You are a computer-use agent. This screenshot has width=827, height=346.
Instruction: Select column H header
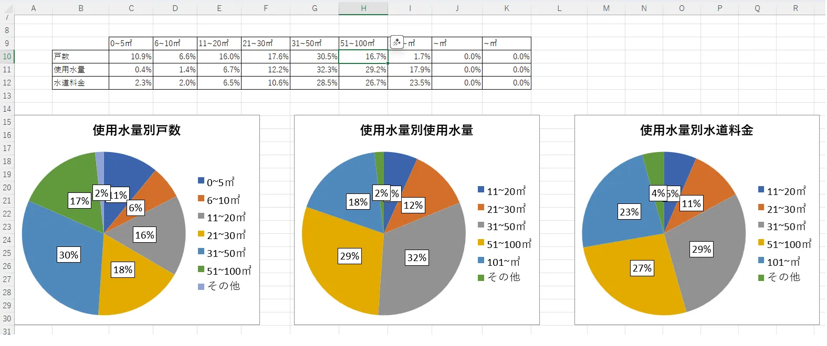click(x=363, y=8)
